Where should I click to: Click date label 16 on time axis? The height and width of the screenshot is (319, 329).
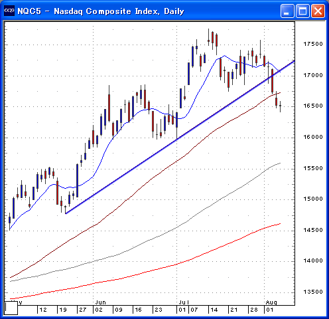[138, 310]
